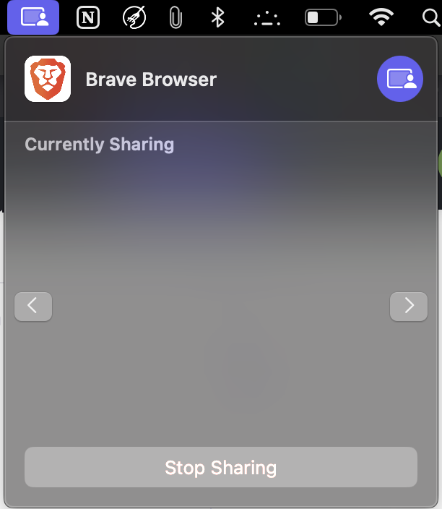The width and height of the screenshot is (442, 509).
Task: Go to next shared item with right chevron
Action: coord(409,306)
